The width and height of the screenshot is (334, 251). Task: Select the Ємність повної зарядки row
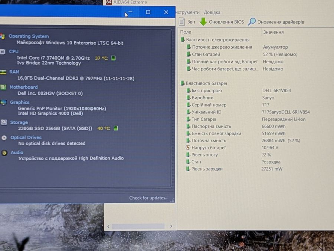256,133
